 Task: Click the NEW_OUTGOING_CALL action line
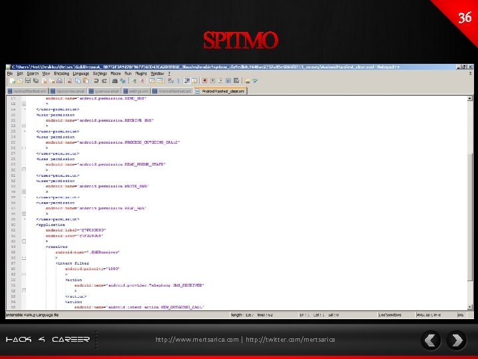click(x=139, y=307)
